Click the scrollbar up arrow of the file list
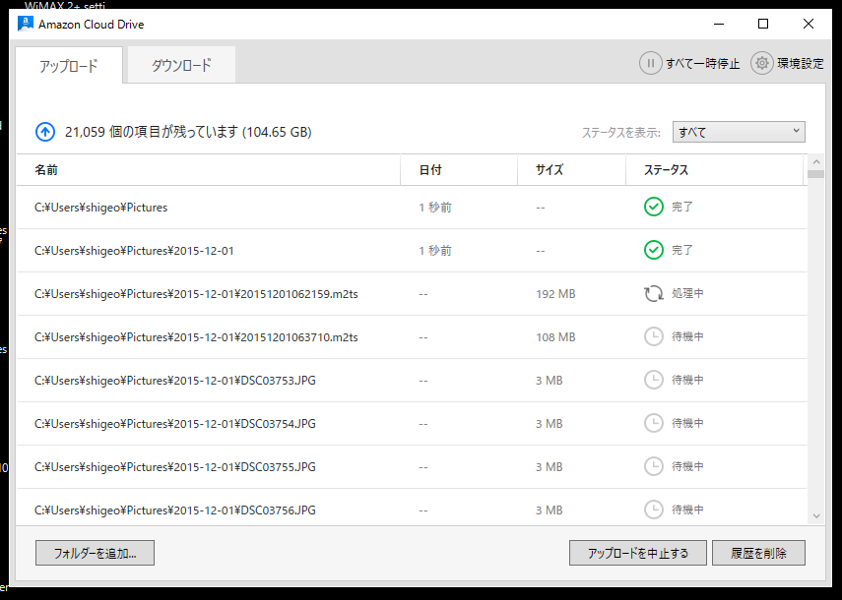842x600 pixels. pyautogui.click(x=816, y=161)
